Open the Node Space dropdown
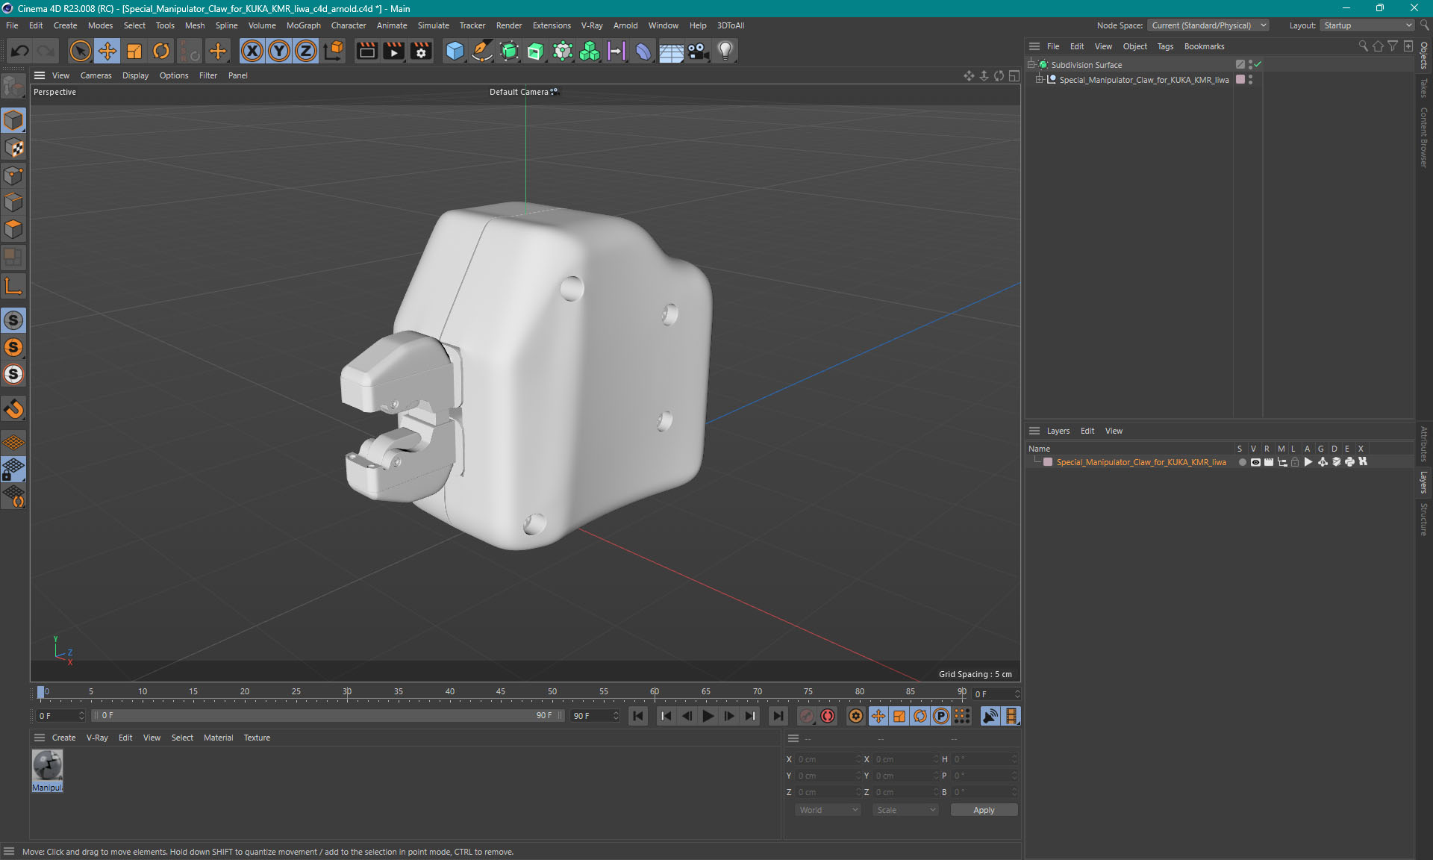 [1208, 25]
